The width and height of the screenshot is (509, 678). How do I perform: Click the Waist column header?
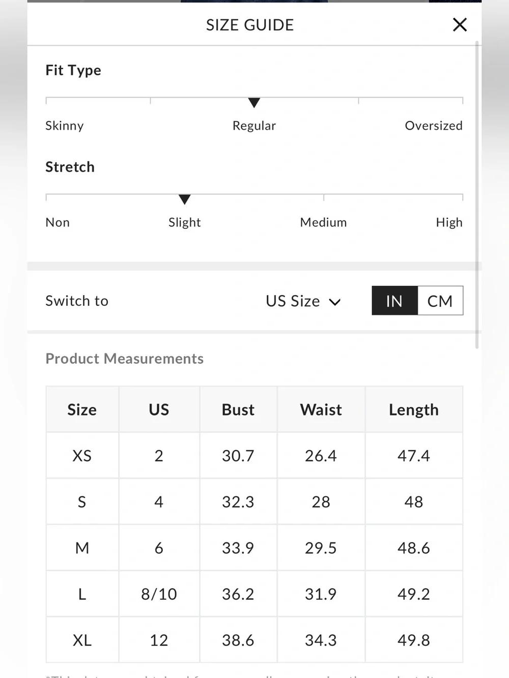(x=321, y=409)
